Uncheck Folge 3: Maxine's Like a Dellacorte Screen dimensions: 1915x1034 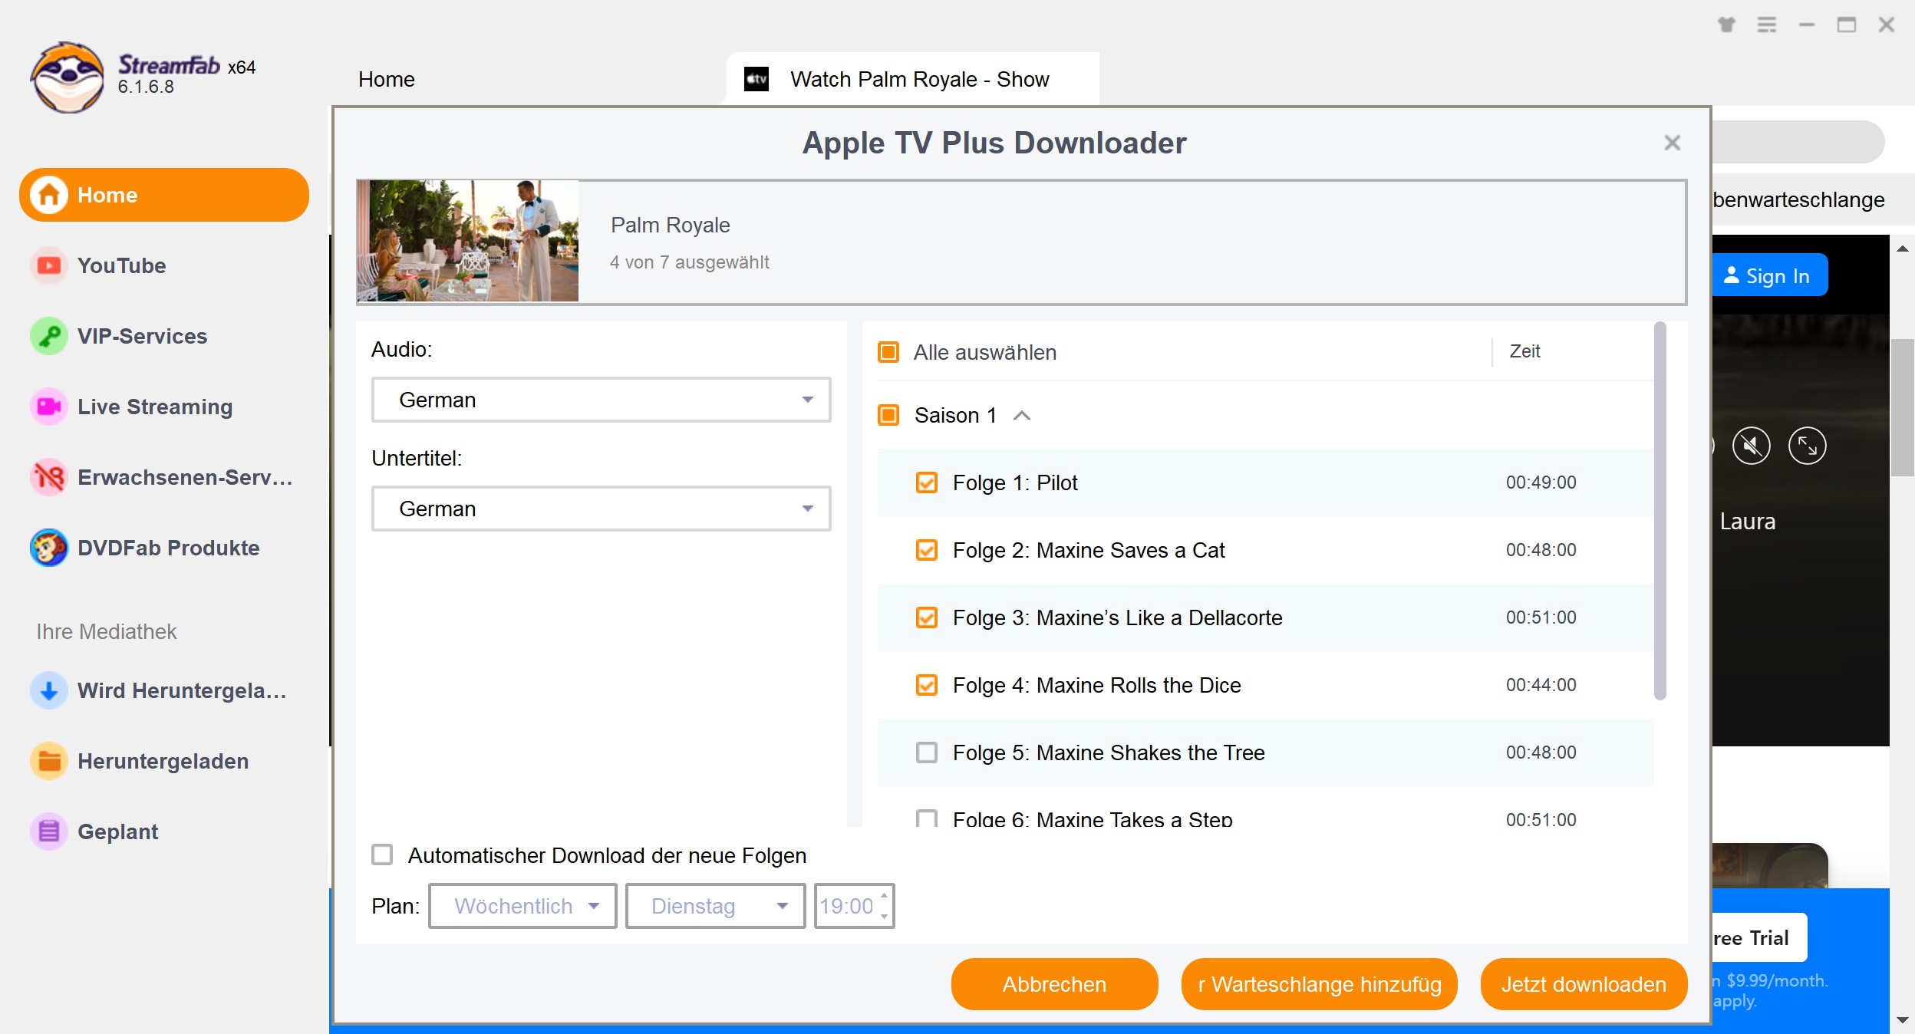(927, 617)
